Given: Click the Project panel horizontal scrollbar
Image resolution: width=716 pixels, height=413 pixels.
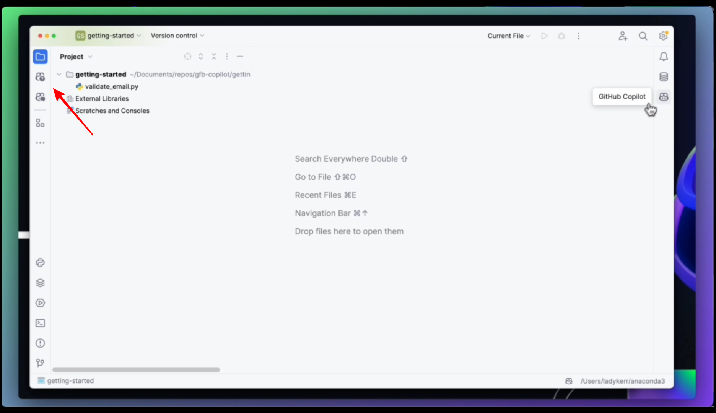Looking at the screenshot, I should (136, 370).
